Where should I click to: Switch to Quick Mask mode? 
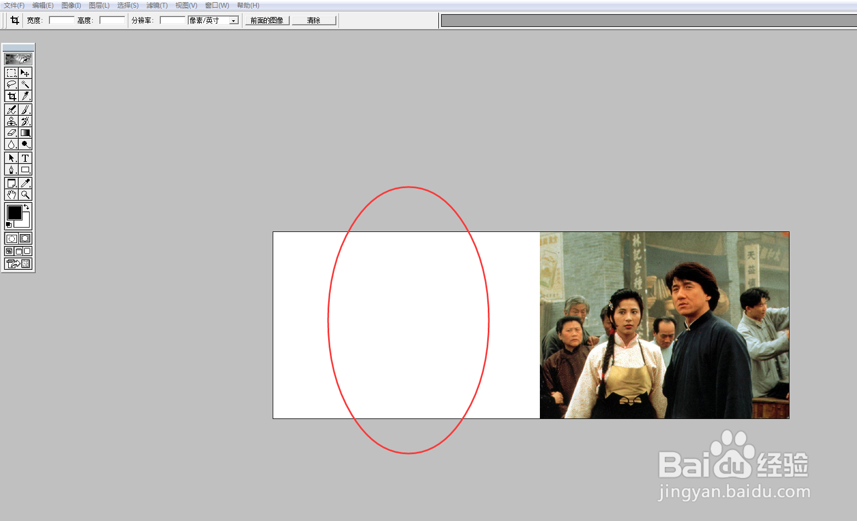25,239
